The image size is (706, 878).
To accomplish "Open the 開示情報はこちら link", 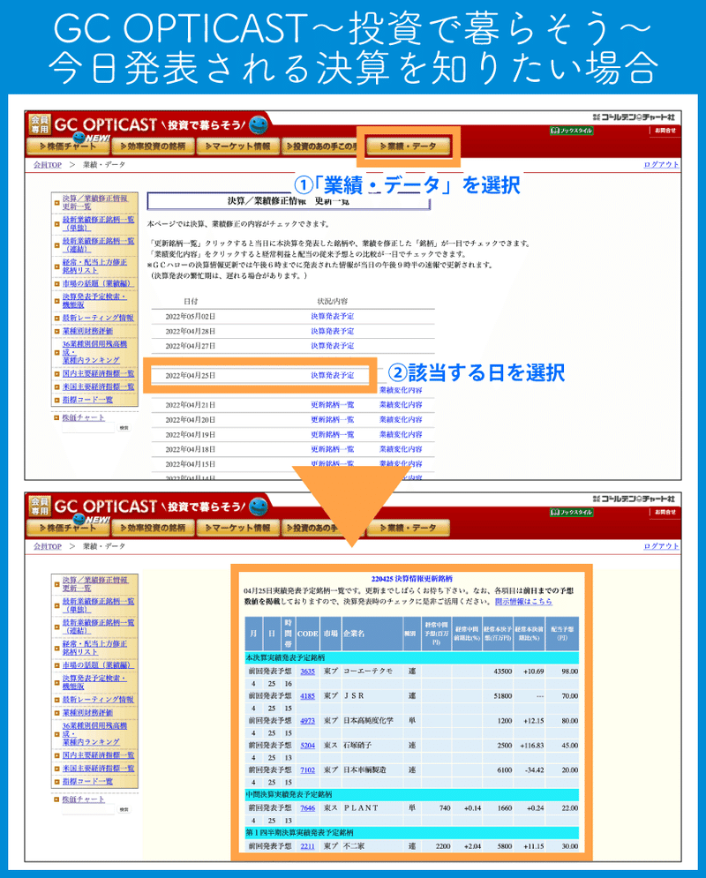I will [x=523, y=602].
